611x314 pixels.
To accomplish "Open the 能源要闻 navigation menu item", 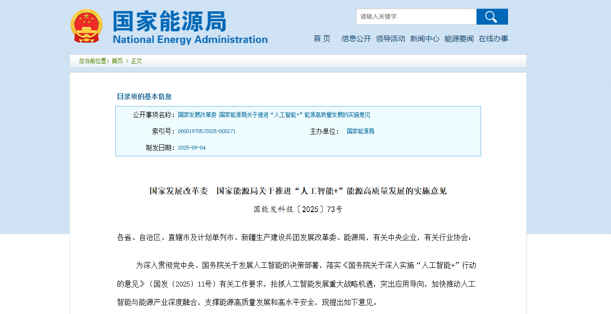I will (459, 39).
